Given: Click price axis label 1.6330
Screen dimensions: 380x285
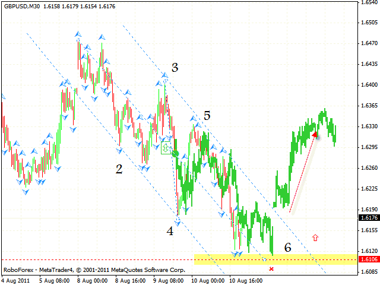Looking at the screenshot, I should tap(369, 126).
